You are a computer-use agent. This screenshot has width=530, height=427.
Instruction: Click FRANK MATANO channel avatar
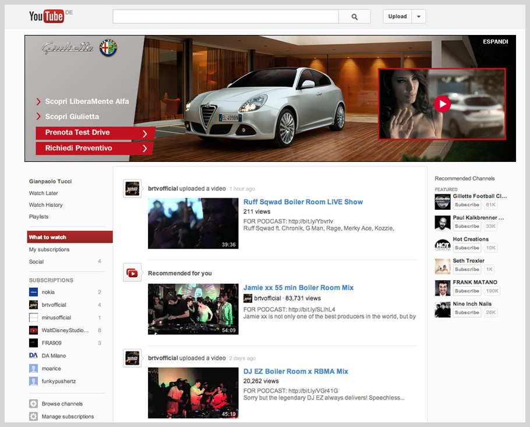443,288
